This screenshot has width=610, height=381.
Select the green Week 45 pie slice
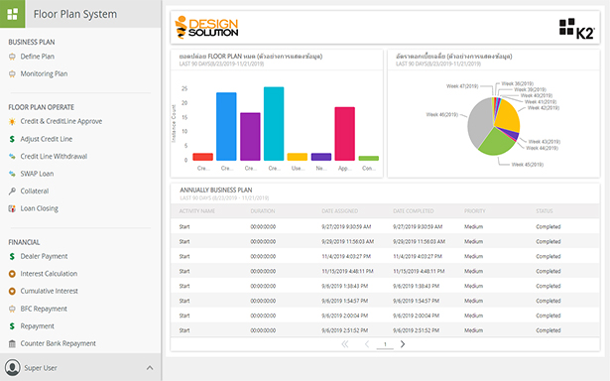(495, 142)
